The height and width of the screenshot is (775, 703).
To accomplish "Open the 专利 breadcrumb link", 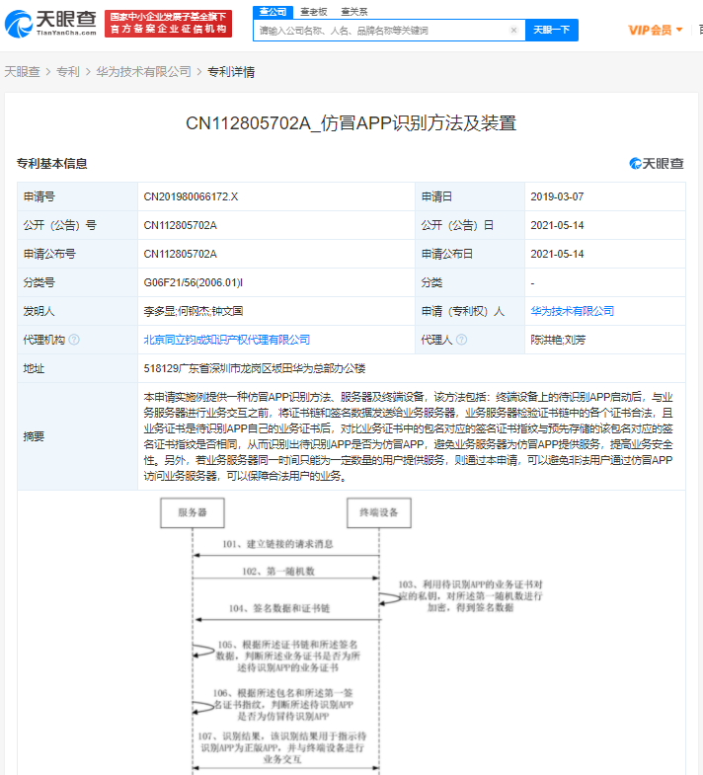I will (68, 72).
